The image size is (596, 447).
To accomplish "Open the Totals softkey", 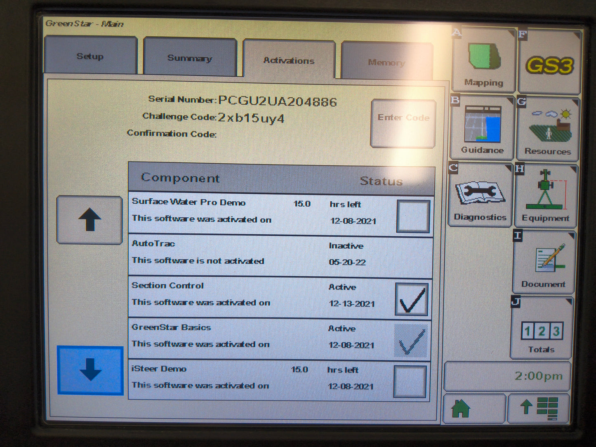I will pyautogui.click(x=541, y=327).
